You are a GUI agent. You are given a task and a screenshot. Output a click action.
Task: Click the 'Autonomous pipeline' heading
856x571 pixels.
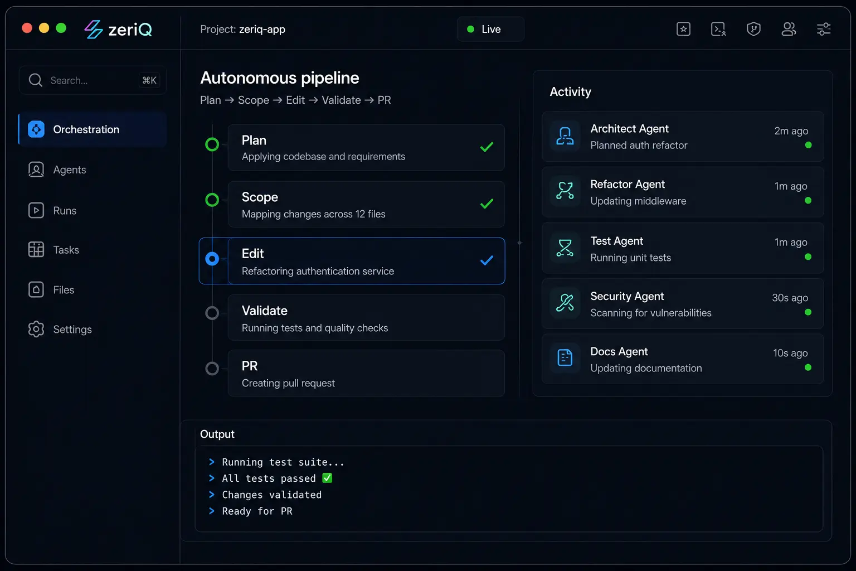click(280, 78)
